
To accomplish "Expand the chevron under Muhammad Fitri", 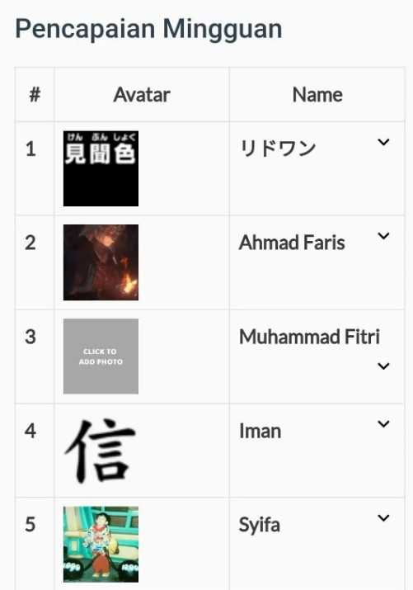I will tap(383, 366).
